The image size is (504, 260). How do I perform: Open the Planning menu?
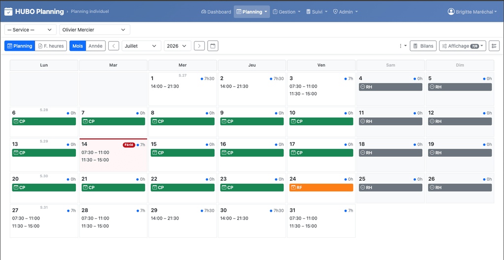252,12
